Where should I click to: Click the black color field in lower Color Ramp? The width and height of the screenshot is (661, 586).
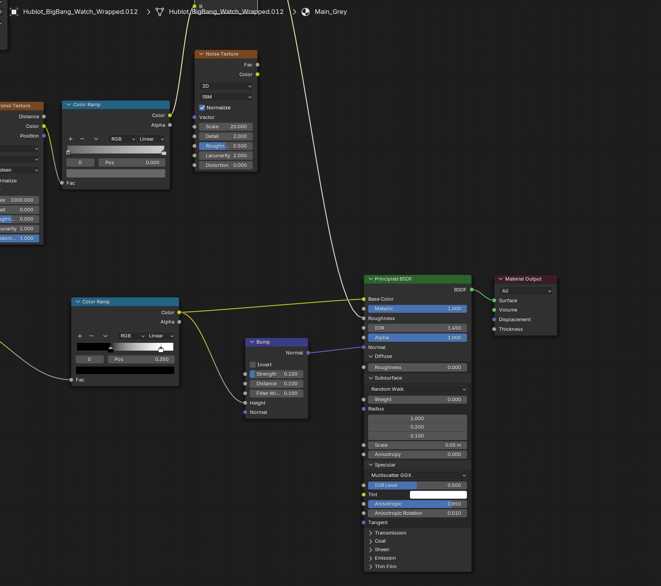(125, 370)
